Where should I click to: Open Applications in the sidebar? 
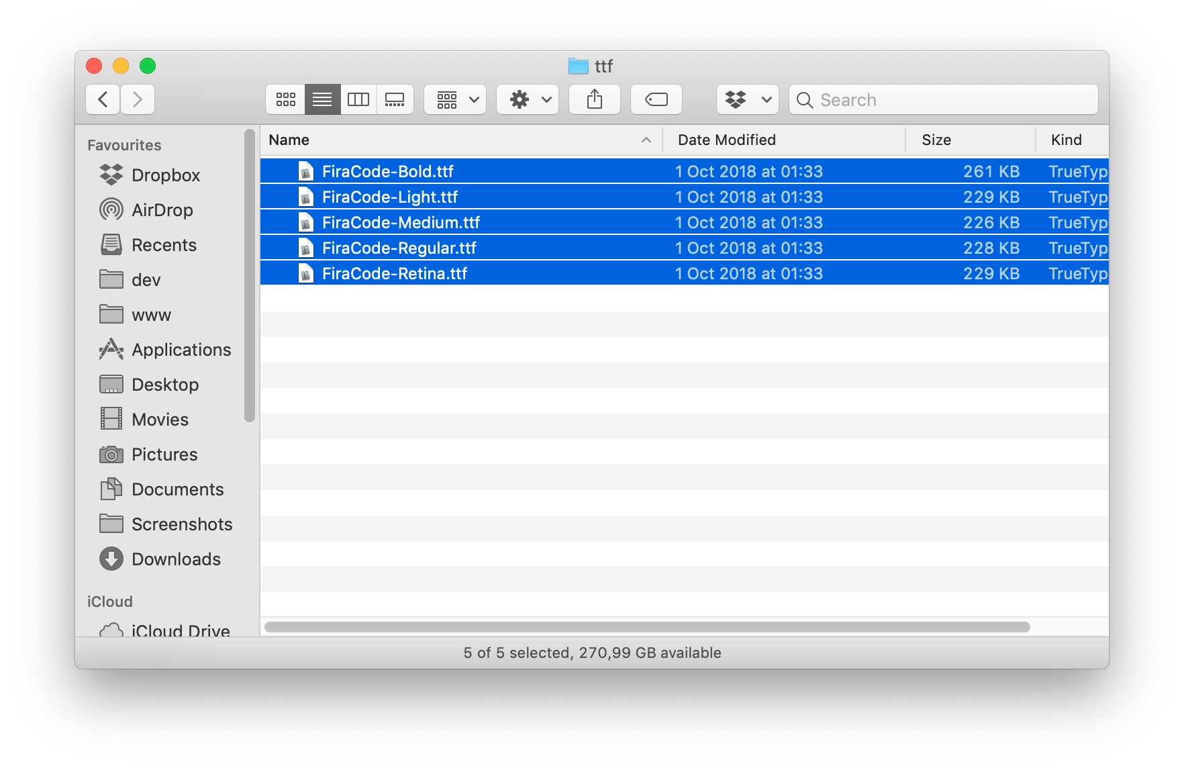(181, 350)
